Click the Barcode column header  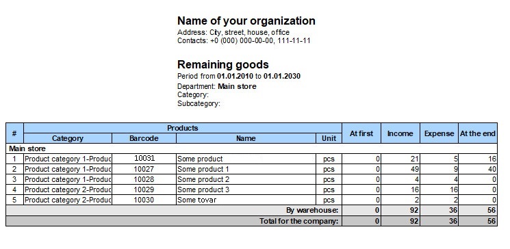pos(144,138)
